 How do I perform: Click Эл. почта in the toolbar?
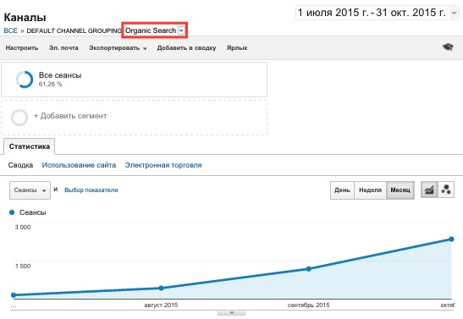[x=63, y=47]
